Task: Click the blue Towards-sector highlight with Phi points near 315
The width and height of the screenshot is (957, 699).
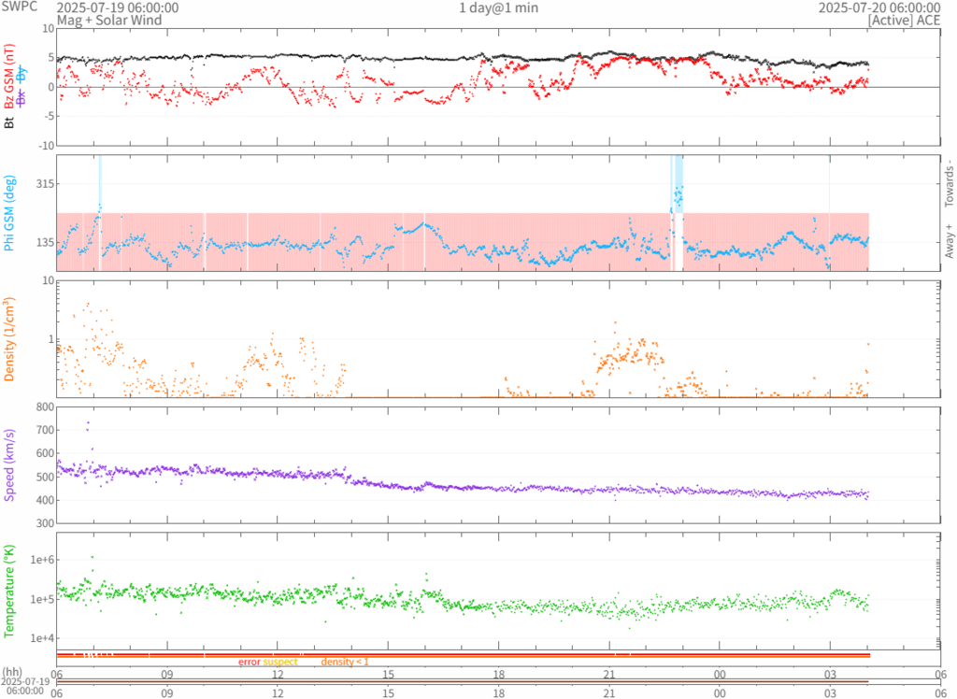Action: tap(678, 184)
